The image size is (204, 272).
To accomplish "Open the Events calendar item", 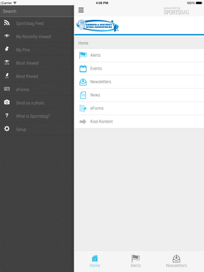I will coord(141,69).
